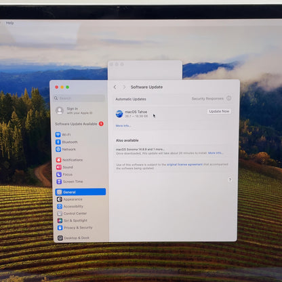
Task: Open the original license agreement link
Action: [184, 165]
